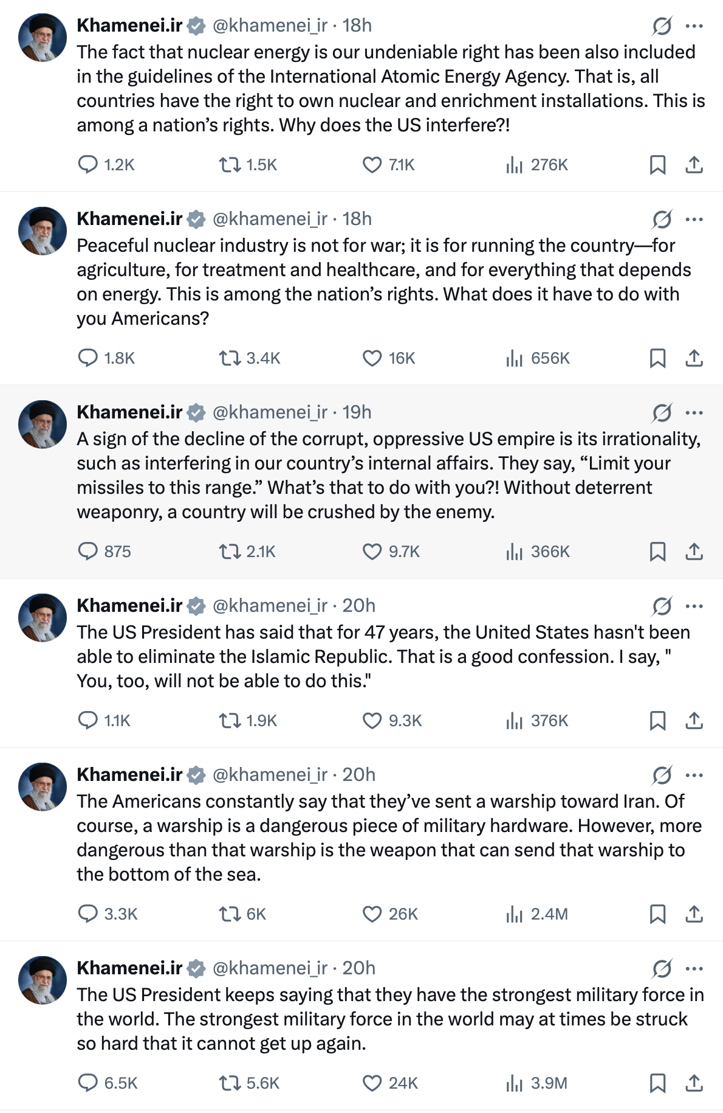The image size is (723, 1113).
Task: Open Grok icon on the 47 years tweet
Action: [x=662, y=606]
